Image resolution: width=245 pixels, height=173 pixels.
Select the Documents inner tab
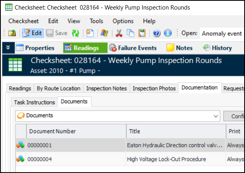click(74, 102)
